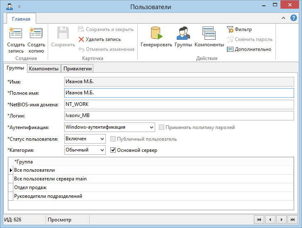The width and height of the screenshot is (302, 228).
Task: Select the Отдел продаж row
Action: (153, 187)
